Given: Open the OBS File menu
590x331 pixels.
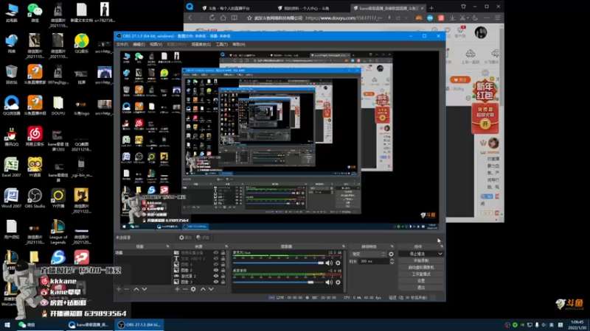Looking at the screenshot, I should pos(122,44).
